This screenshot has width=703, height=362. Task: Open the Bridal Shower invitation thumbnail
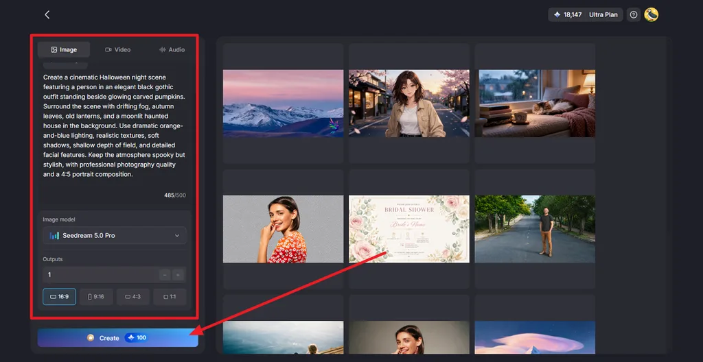point(409,229)
